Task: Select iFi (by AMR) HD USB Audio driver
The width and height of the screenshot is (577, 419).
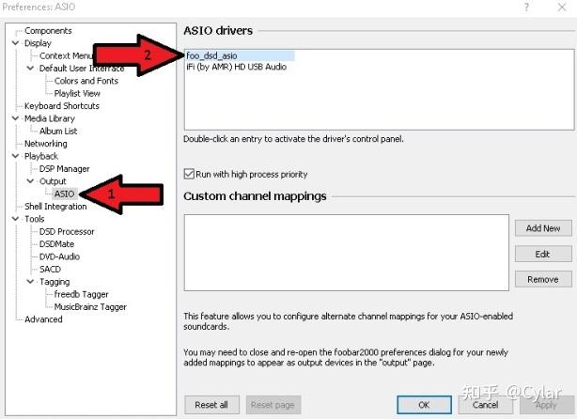Action: coord(238,68)
